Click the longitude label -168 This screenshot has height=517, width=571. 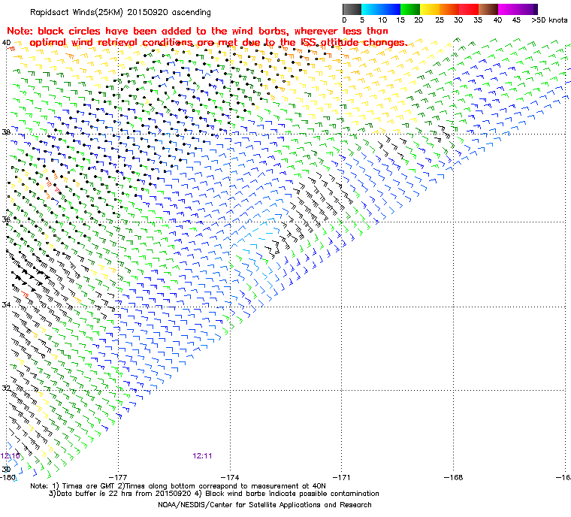[453, 477]
